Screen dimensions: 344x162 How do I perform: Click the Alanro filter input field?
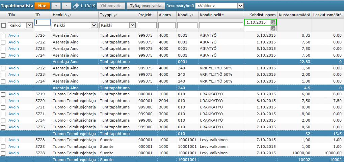point(167,25)
